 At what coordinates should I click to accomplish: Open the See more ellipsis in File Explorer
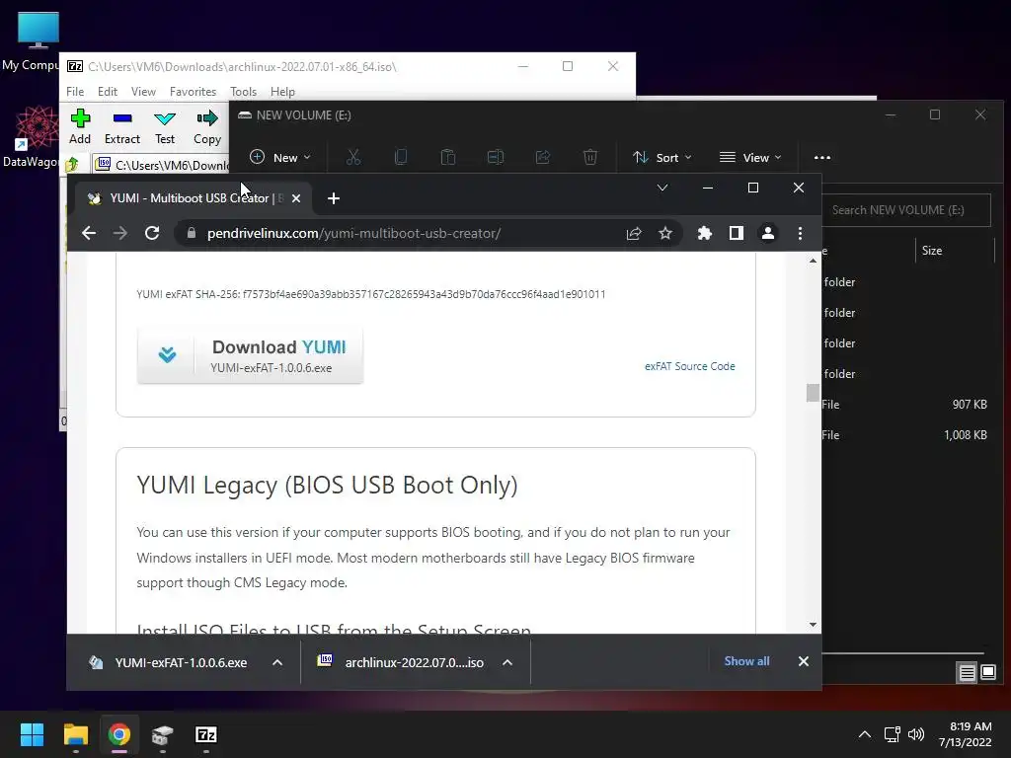[x=822, y=157]
